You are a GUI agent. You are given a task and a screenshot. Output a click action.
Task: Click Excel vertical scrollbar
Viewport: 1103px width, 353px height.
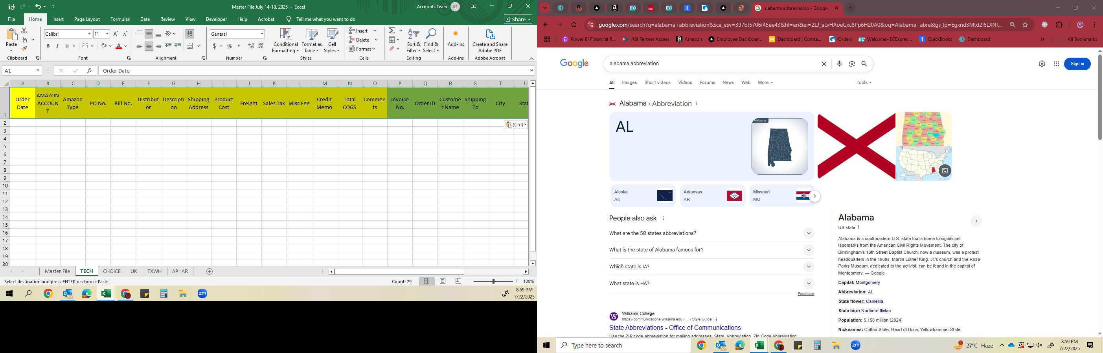tap(533, 169)
